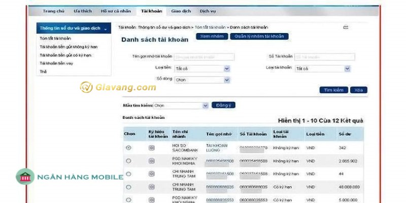The height and width of the screenshot is (203, 406).
Task: Open the Loại tài khoản filter dropdown
Action: pyautogui.click(x=347, y=68)
